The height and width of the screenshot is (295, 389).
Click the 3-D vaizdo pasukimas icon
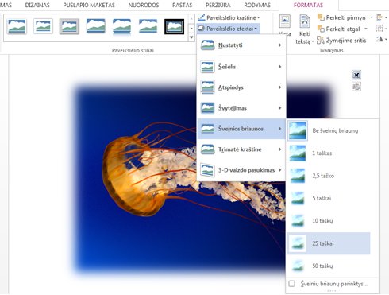click(207, 170)
